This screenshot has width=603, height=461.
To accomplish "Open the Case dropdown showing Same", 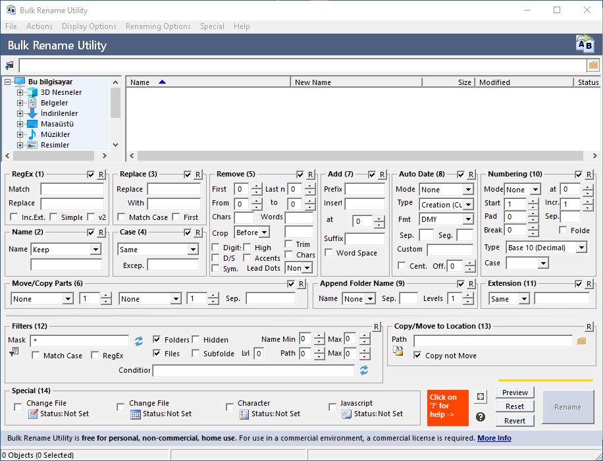I will pyautogui.click(x=158, y=250).
